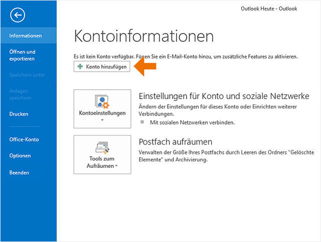The height and width of the screenshot is (242, 321).
Task: Click the green plus icon on Konto hinzufügen
Action: tap(80, 67)
